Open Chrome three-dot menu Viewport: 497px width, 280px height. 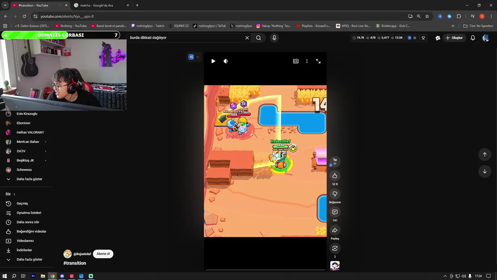[491, 16]
